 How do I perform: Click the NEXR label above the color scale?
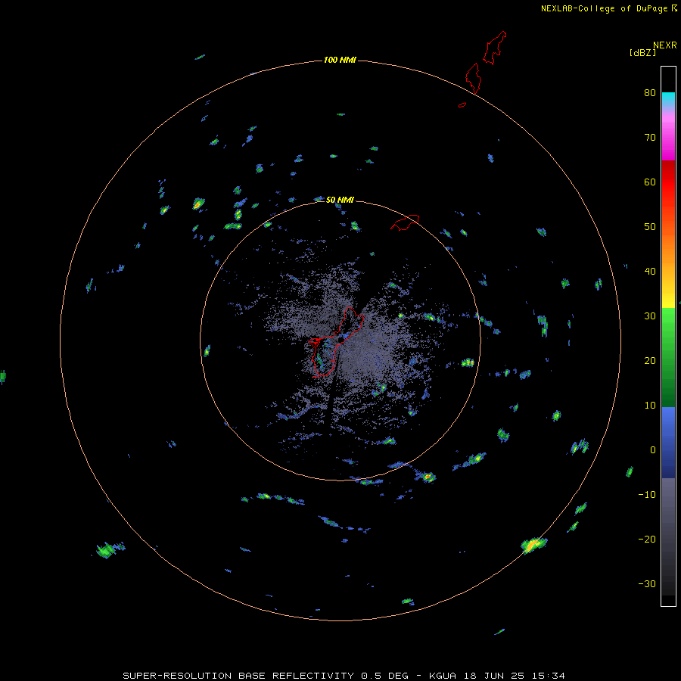[x=665, y=45]
